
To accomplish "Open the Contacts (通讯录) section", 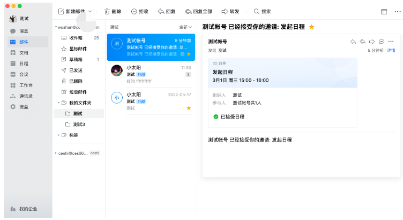I will [x=26, y=96].
